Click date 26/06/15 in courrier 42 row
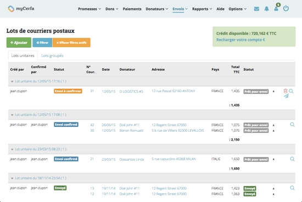 coord(109,125)
